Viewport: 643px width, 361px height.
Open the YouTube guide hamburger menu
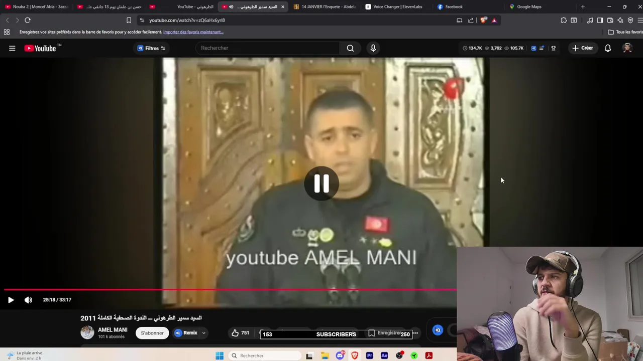tap(12, 48)
